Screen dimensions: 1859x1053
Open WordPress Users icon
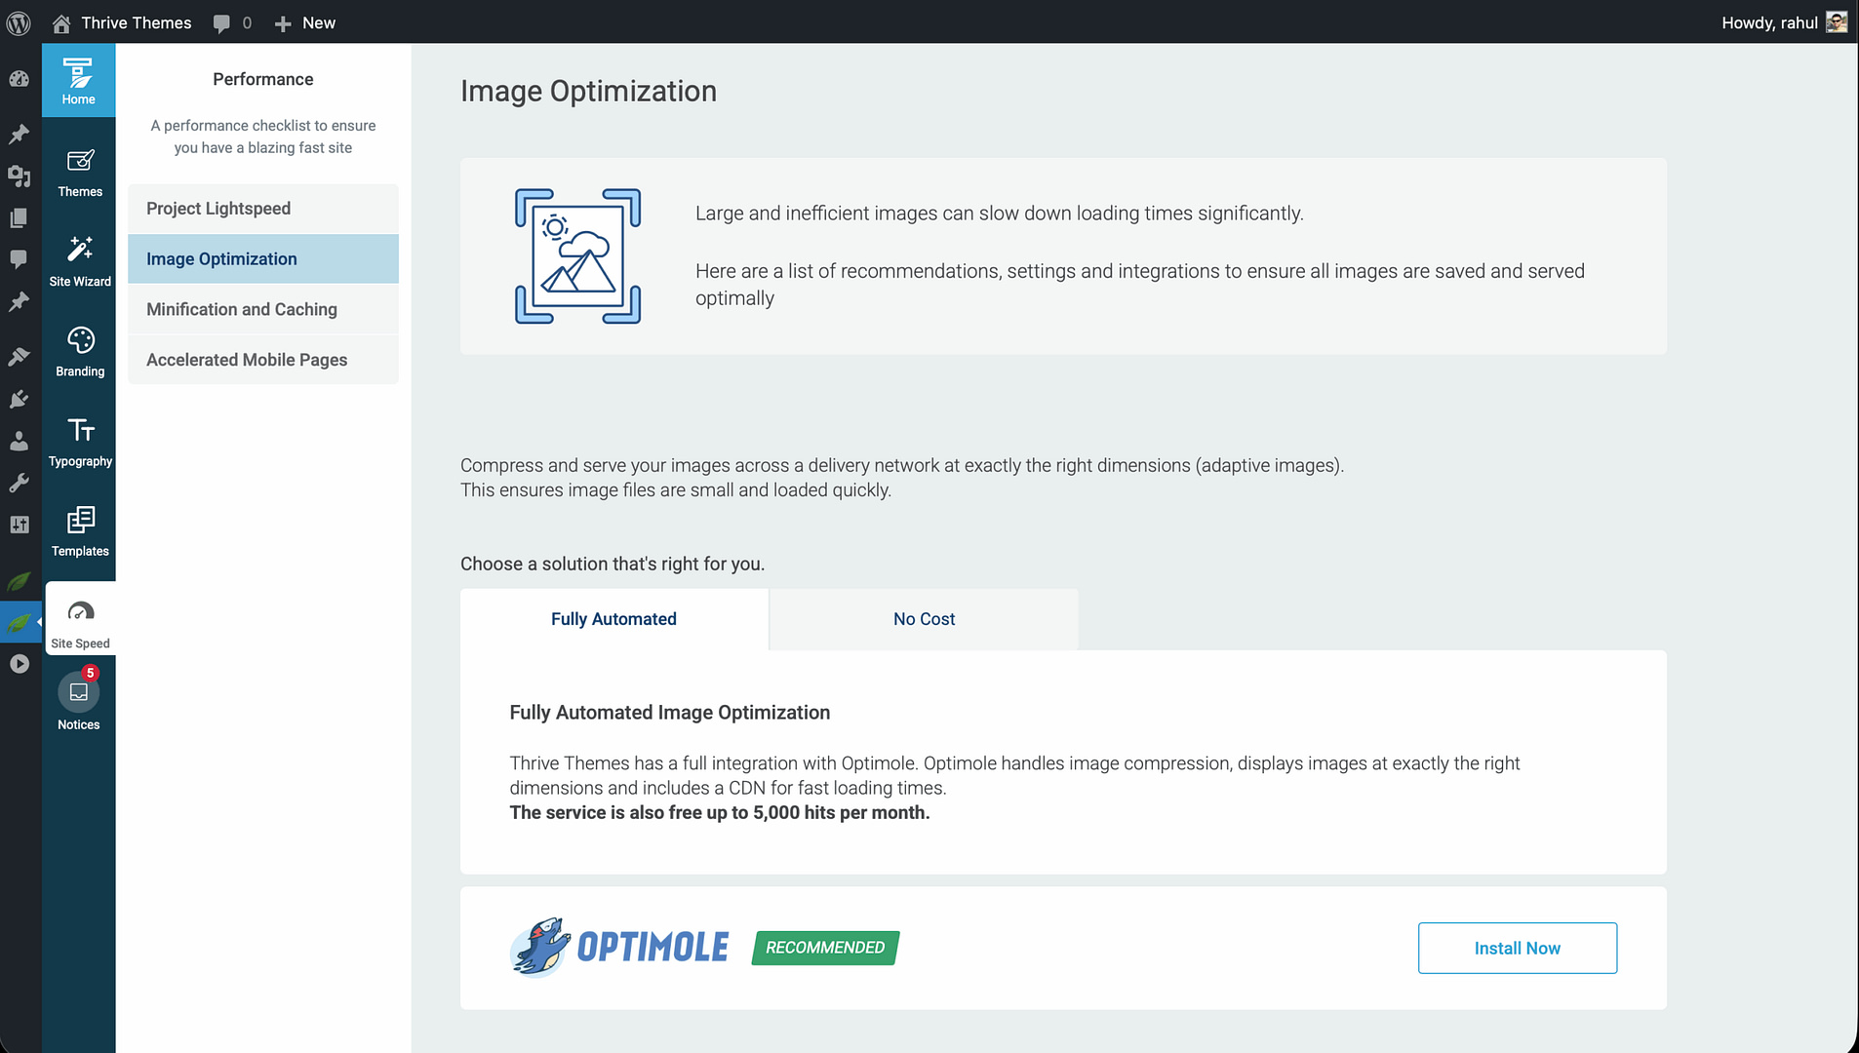coord(19,441)
